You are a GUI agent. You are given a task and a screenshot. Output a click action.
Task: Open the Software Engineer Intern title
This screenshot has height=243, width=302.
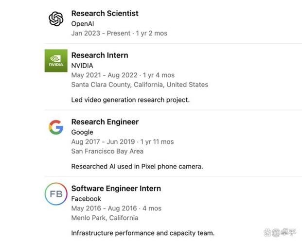(116, 189)
